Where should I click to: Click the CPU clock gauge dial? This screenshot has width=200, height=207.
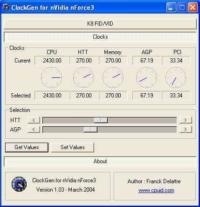pyautogui.click(x=52, y=77)
